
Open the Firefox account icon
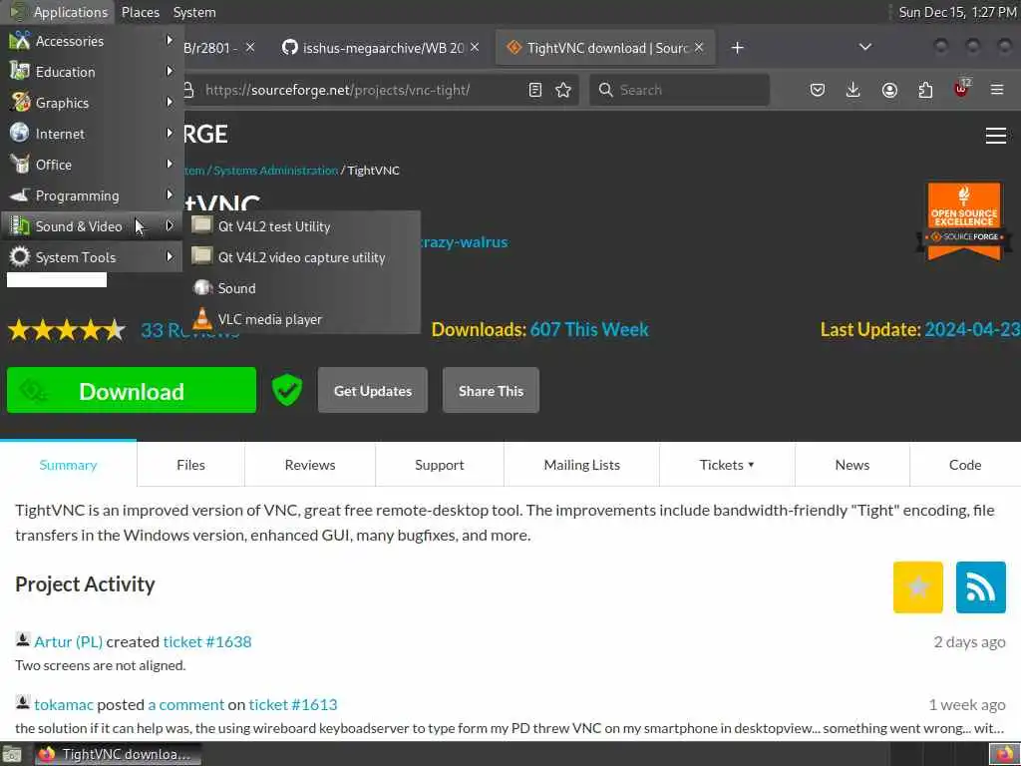(889, 90)
